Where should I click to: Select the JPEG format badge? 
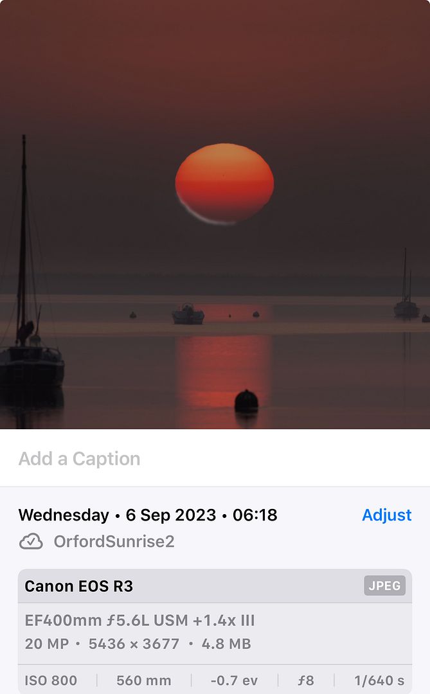point(384,585)
